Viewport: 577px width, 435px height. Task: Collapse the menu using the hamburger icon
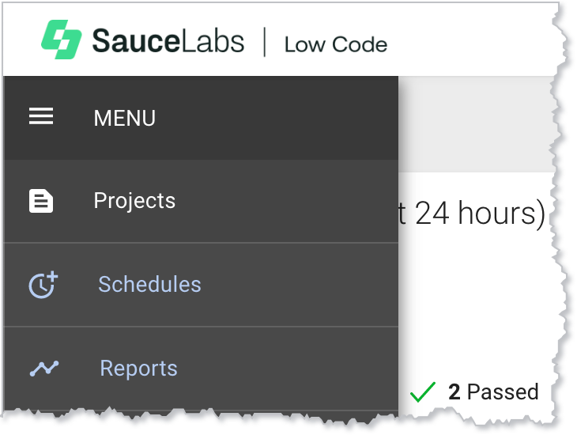pos(41,117)
